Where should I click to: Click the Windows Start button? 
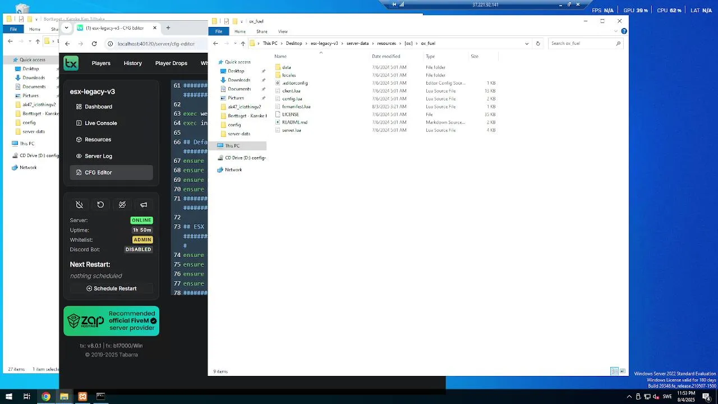coord(8,397)
